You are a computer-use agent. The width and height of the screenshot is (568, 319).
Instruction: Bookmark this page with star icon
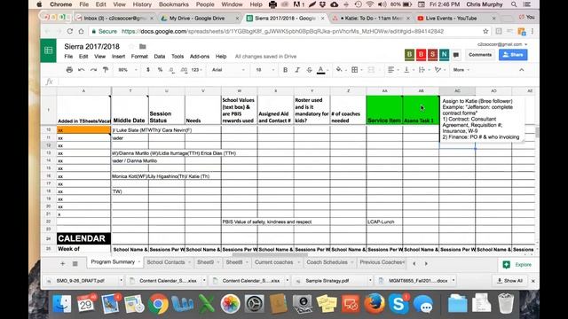pos(485,32)
